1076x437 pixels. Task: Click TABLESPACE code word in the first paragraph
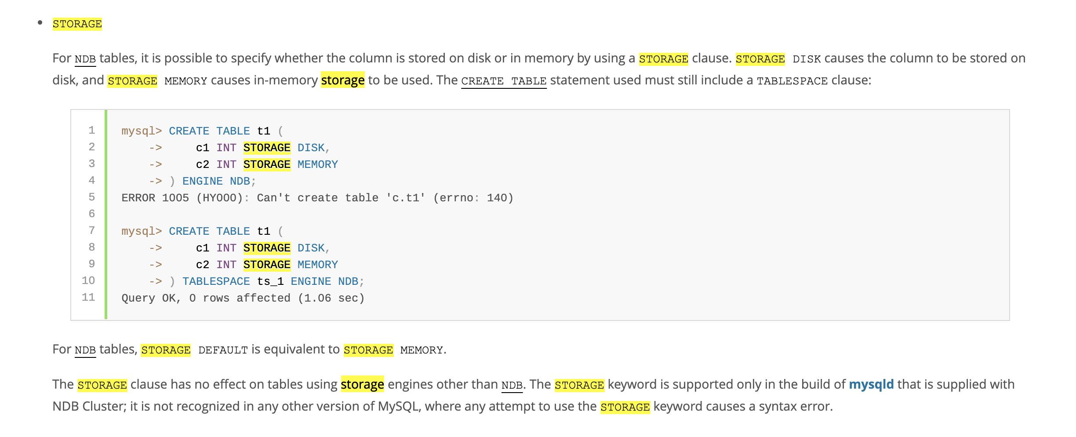click(792, 81)
